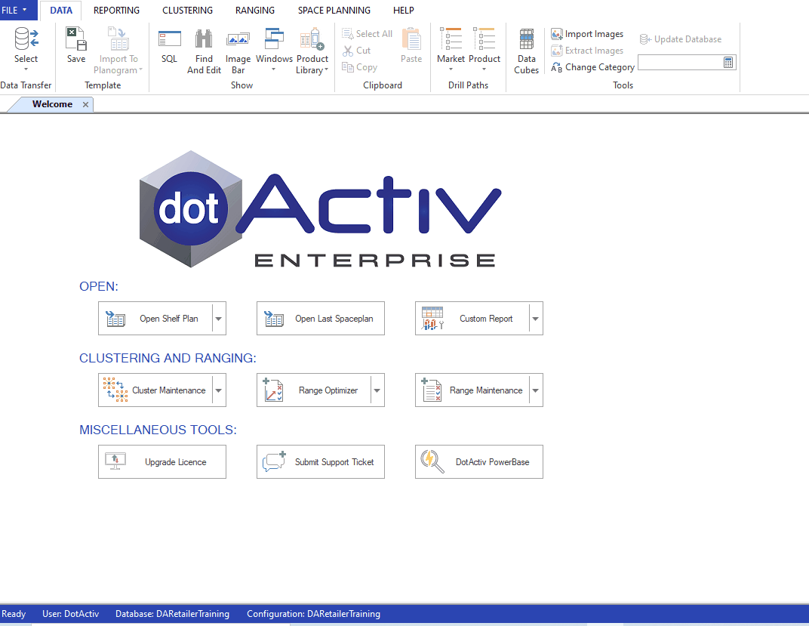Viewport: 809px width, 626px height.
Task: Click the Extract Images icon
Action: coord(556,51)
